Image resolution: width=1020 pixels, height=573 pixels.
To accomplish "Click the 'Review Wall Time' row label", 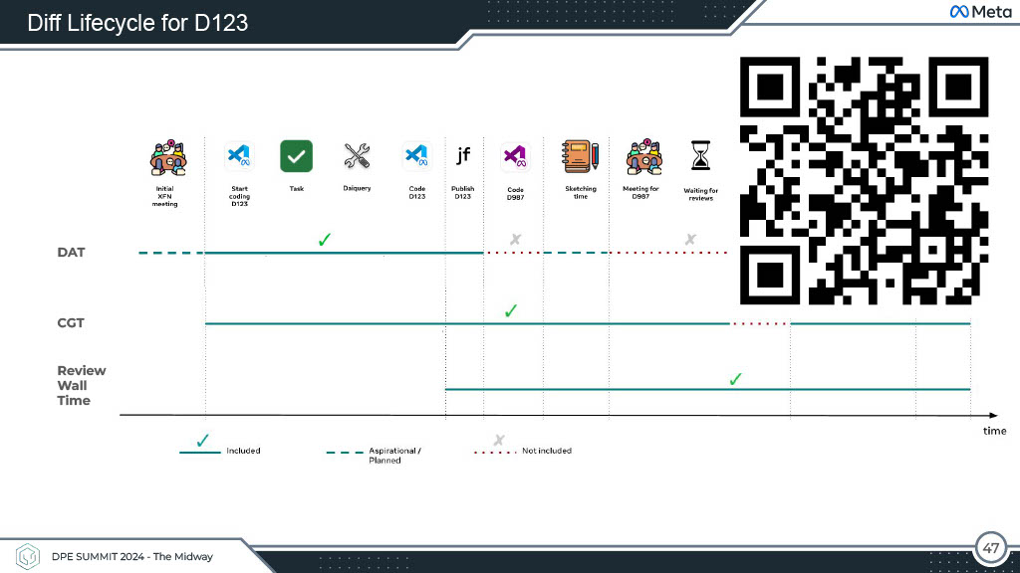I will (82, 385).
